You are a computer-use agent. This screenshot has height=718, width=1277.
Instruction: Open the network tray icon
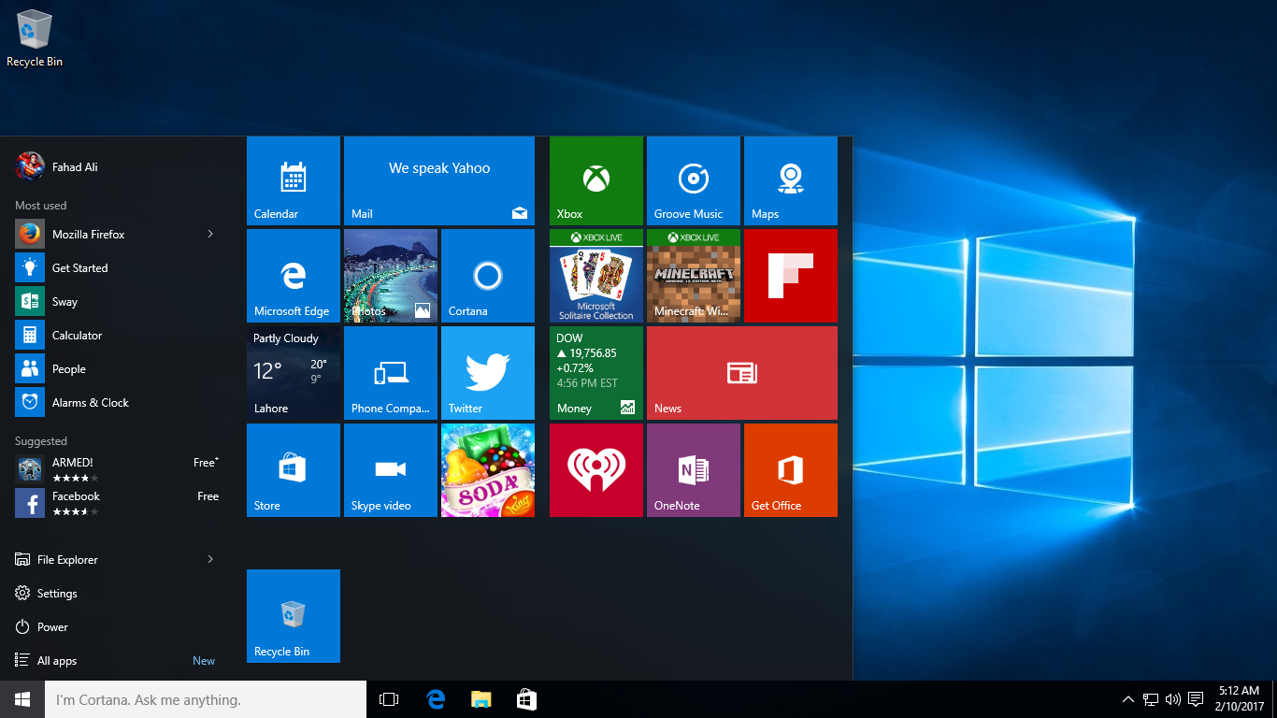click(x=1151, y=699)
